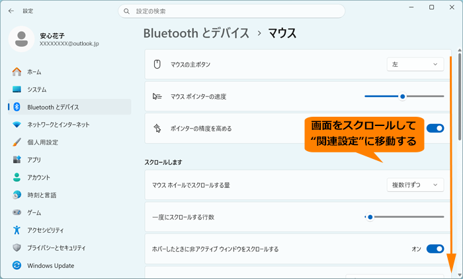Click the ホーム house icon
This screenshot has width=463, height=279.
[x=17, y=72]
